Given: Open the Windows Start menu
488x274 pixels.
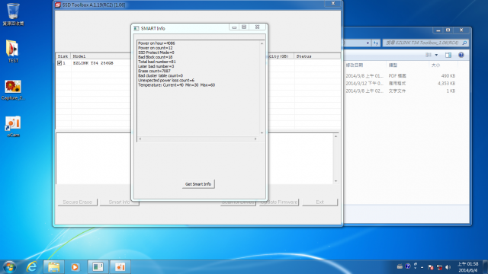Looking at the screenshot, I should [10, 267].
